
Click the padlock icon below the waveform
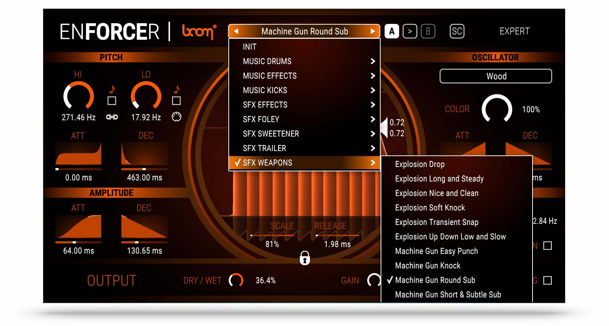click(304, 258)
